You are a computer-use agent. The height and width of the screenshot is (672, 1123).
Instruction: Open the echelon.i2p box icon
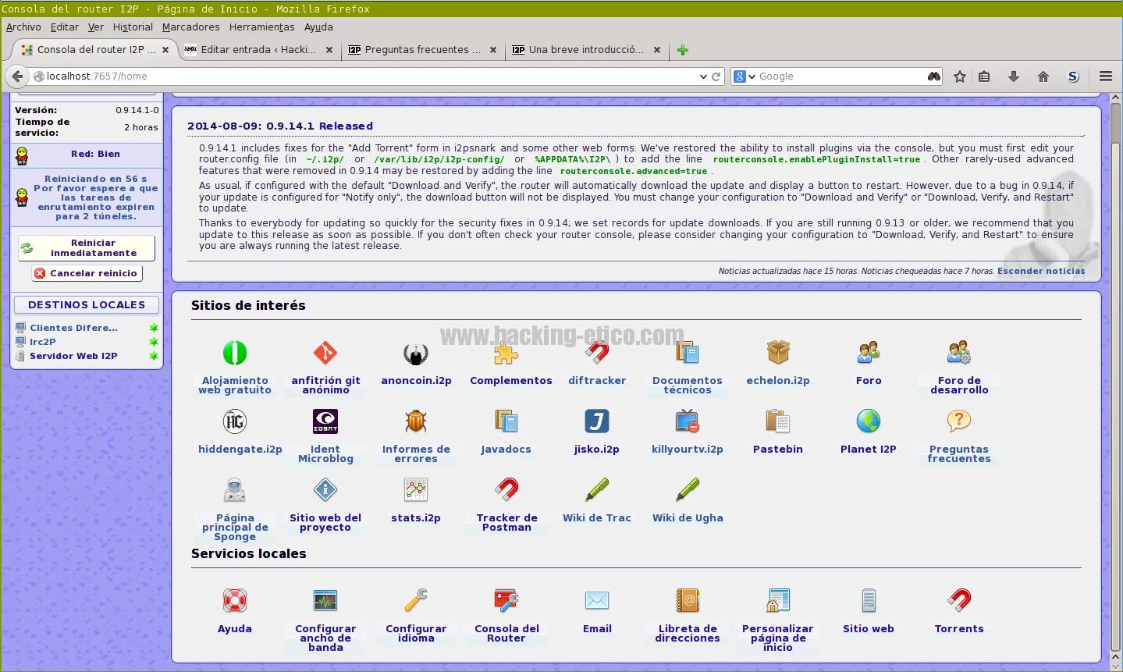(778, 353)
